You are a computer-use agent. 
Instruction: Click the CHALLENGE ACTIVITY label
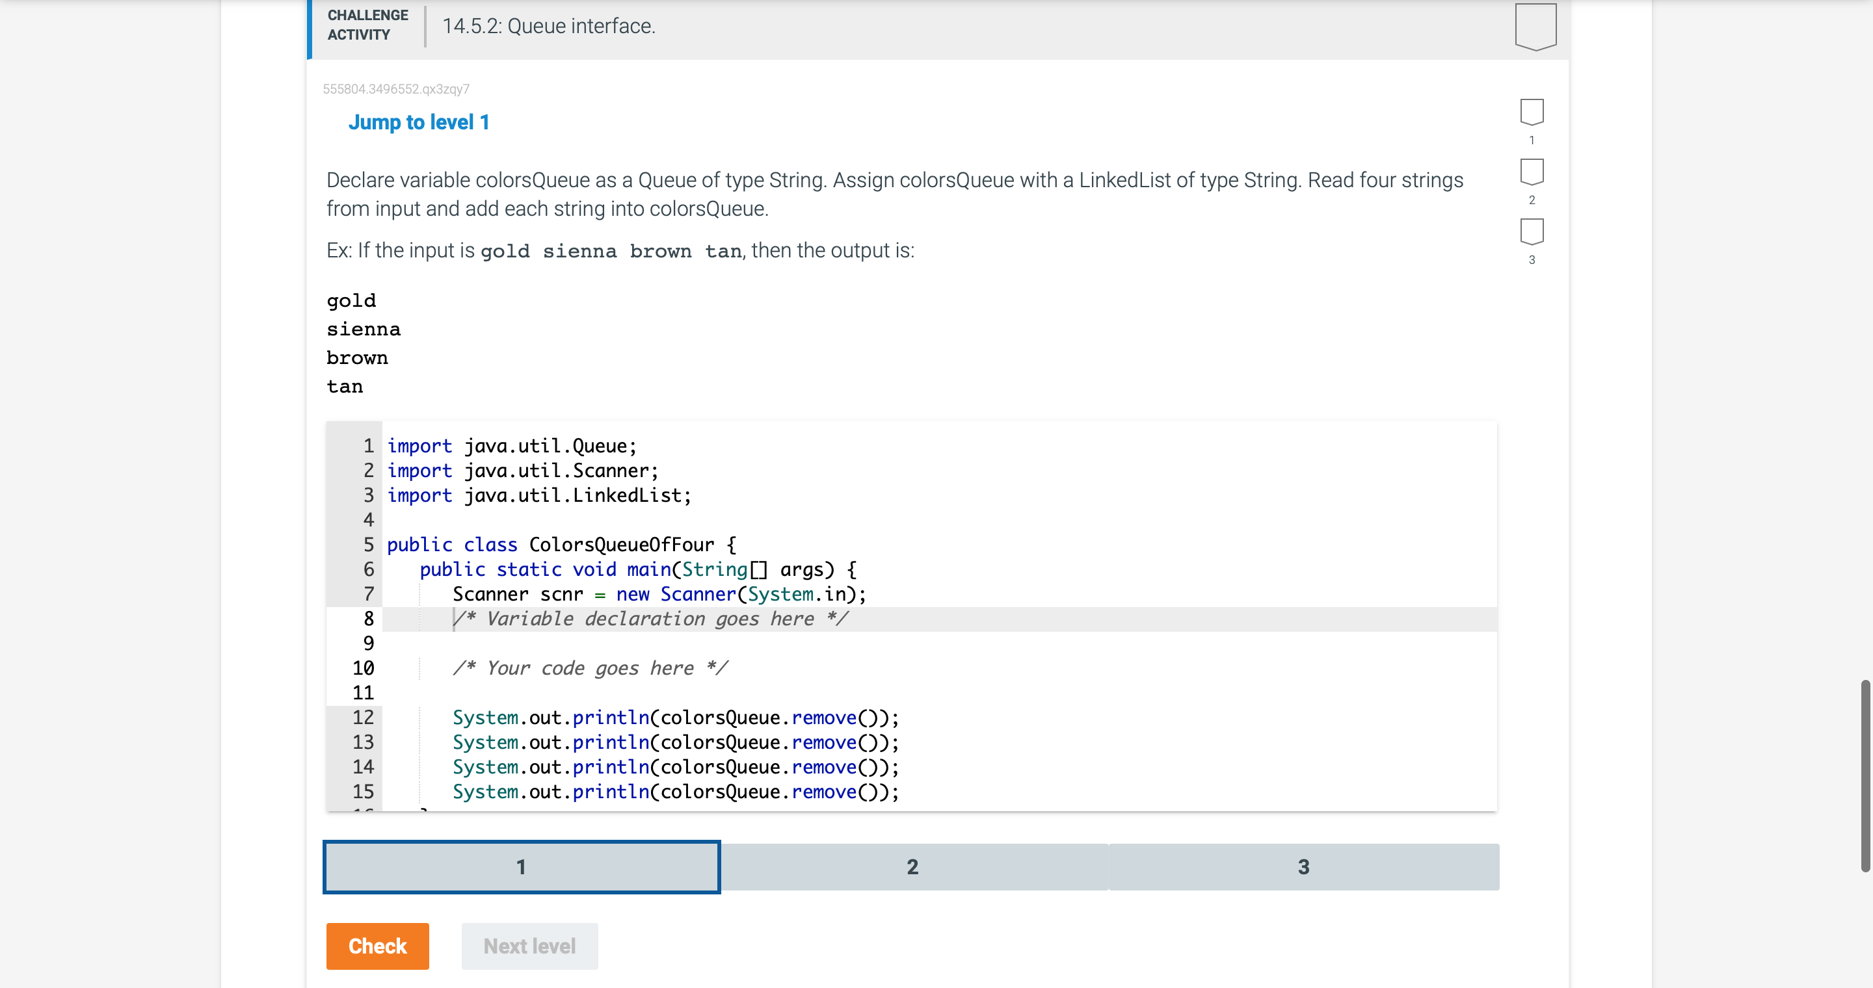[x=367, y=25]
